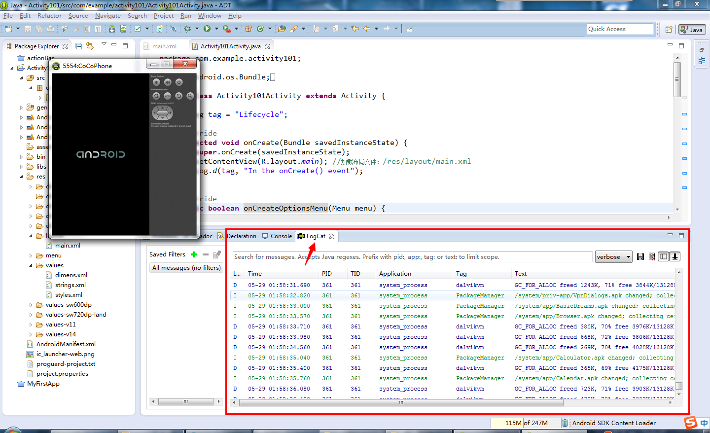Clear the LogCat log
710x433 pixels.
pyautogui.click(x=652, y=256)
